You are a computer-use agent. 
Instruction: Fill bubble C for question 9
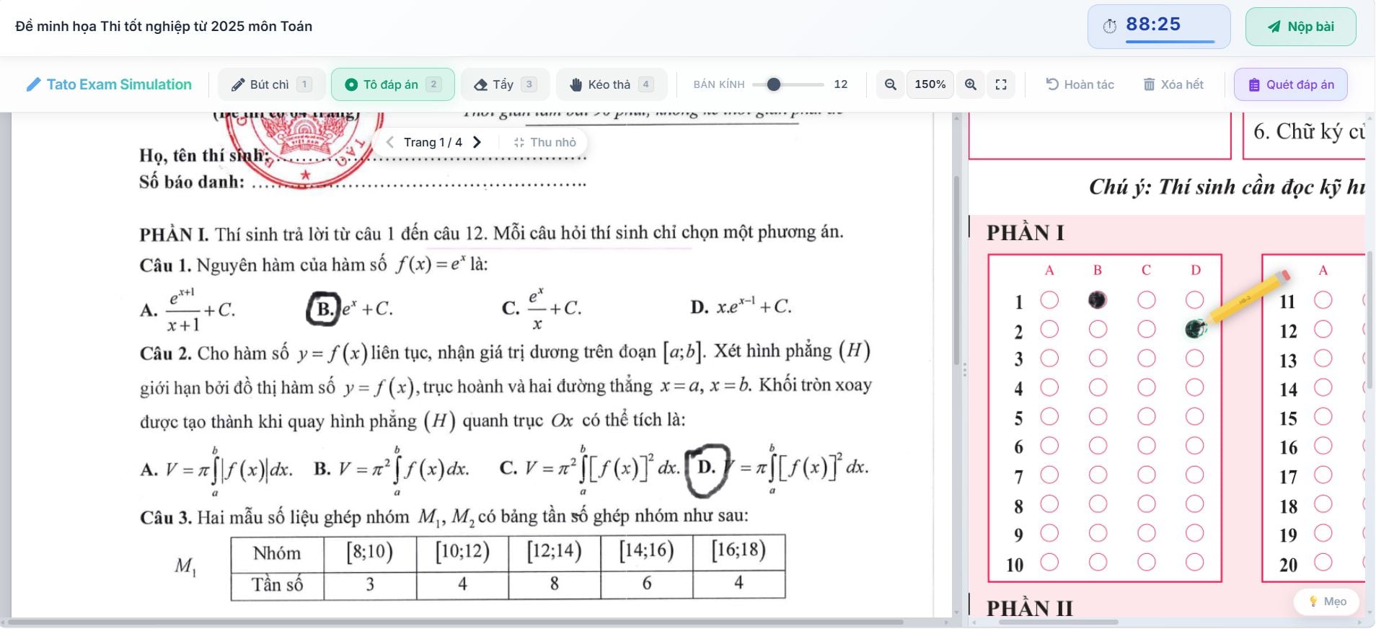(x=1147, y=533)
